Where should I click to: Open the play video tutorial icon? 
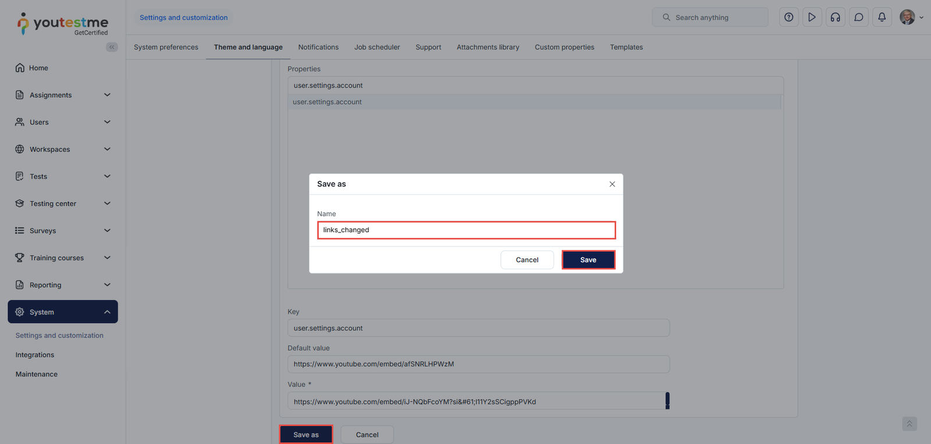point(812,17)
